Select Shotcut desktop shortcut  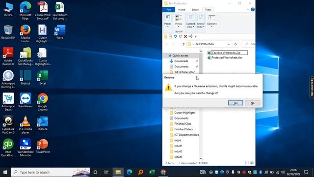pyautogui.click(x=25, y=78)
